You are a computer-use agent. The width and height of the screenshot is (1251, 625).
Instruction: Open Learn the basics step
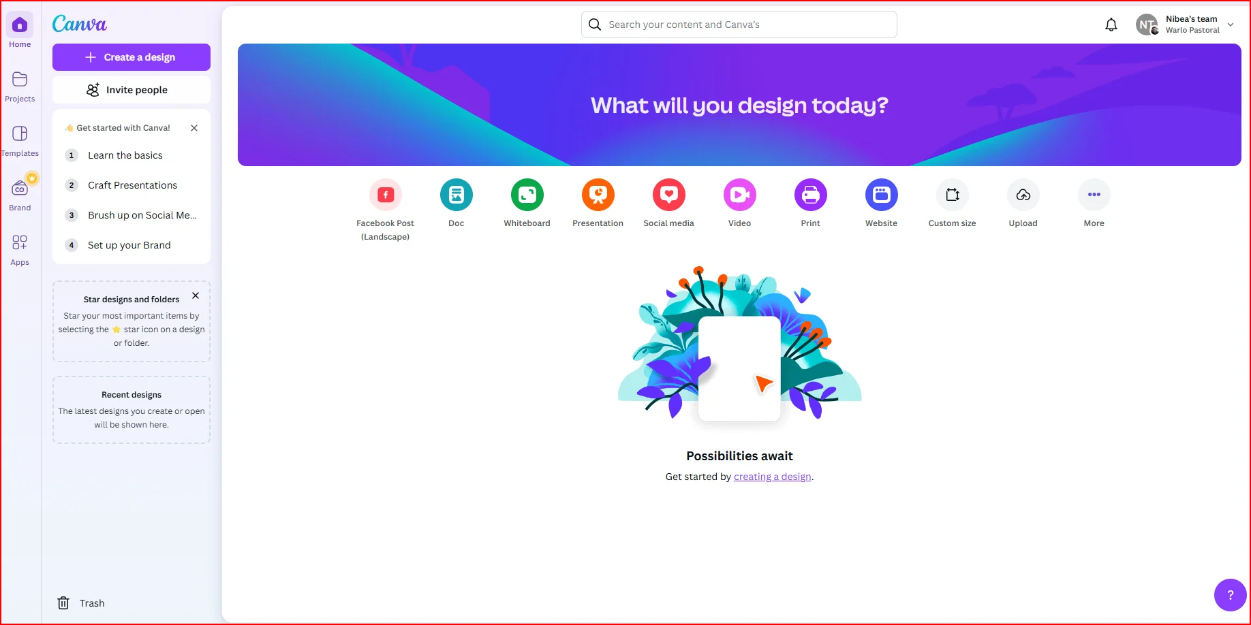click(132, 155)
